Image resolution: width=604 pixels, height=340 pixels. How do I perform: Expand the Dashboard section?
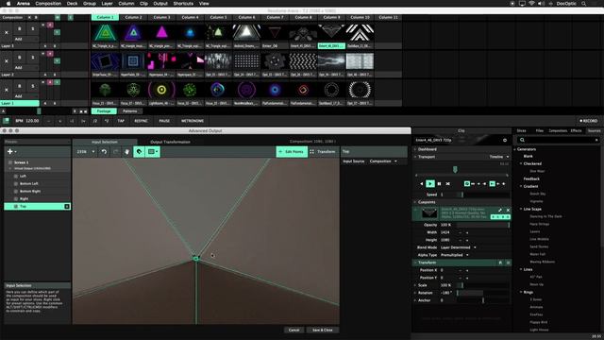pos(415,149)
